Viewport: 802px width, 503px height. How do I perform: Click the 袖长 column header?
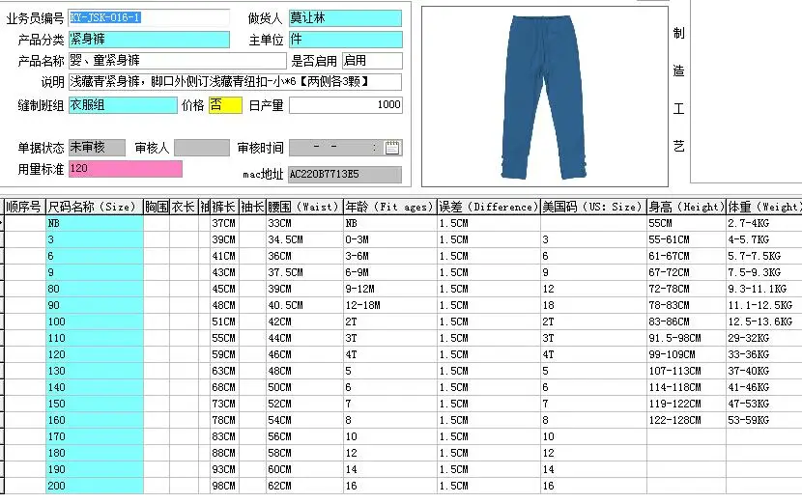(x=252, y=207)
